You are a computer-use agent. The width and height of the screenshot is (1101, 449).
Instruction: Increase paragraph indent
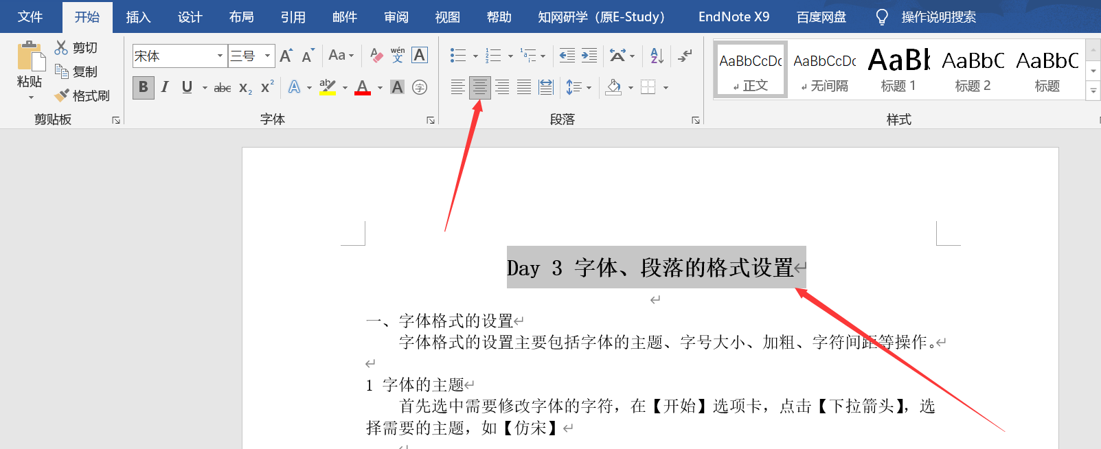(x=589, y=56)
